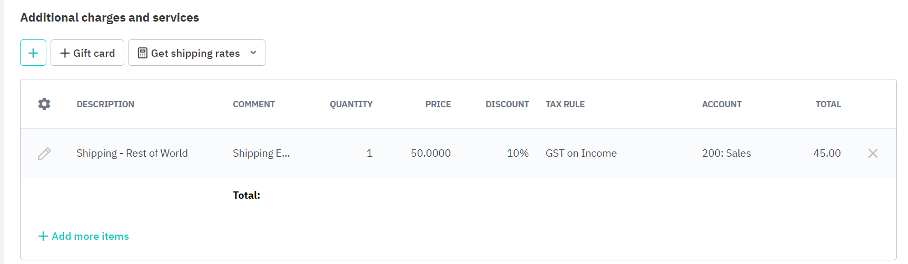This screenshot has height=264, width=908.
Task: Click the calculator icon on shipping rates
Action: tap(143, 53)
